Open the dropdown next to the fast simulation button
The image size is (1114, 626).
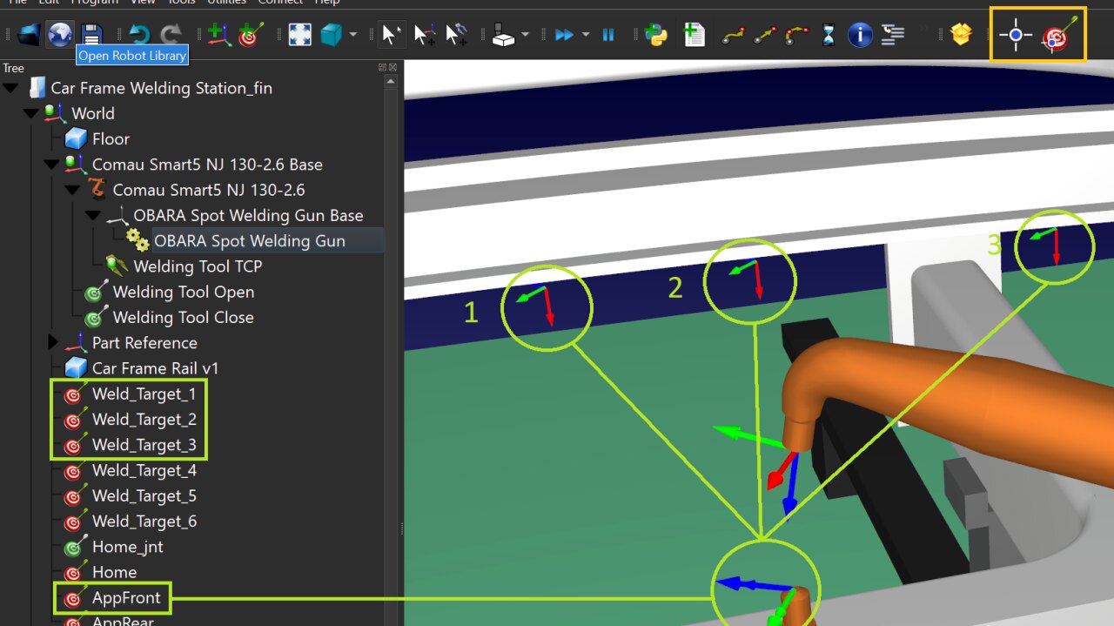click(585, 35)
